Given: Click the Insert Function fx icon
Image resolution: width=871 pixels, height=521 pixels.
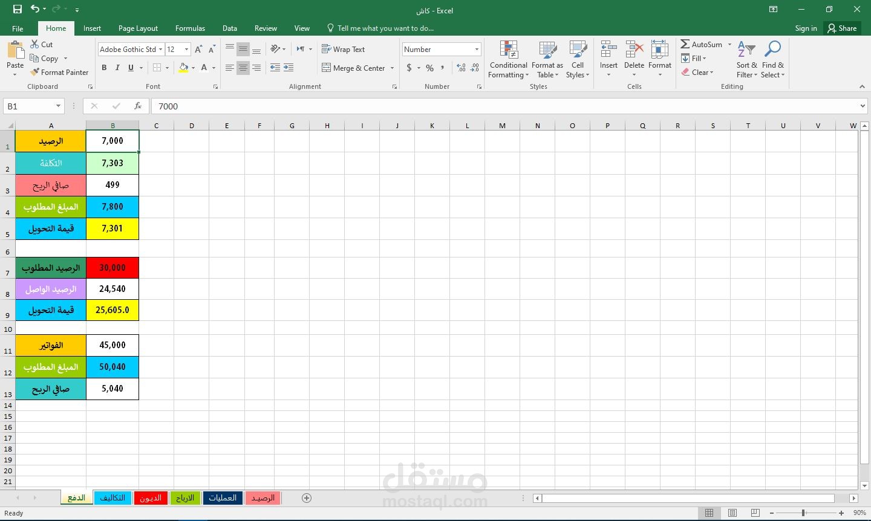Looking at the screenshot, I should [x=138, y=106].
